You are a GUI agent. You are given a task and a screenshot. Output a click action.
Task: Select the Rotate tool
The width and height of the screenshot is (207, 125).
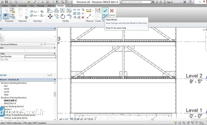(63, 16)
